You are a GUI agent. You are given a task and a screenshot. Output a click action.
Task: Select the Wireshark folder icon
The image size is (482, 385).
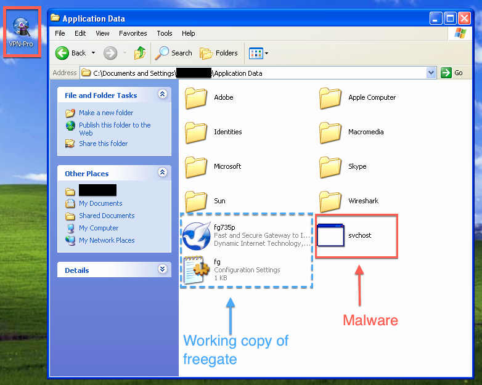tap(330, 201)
